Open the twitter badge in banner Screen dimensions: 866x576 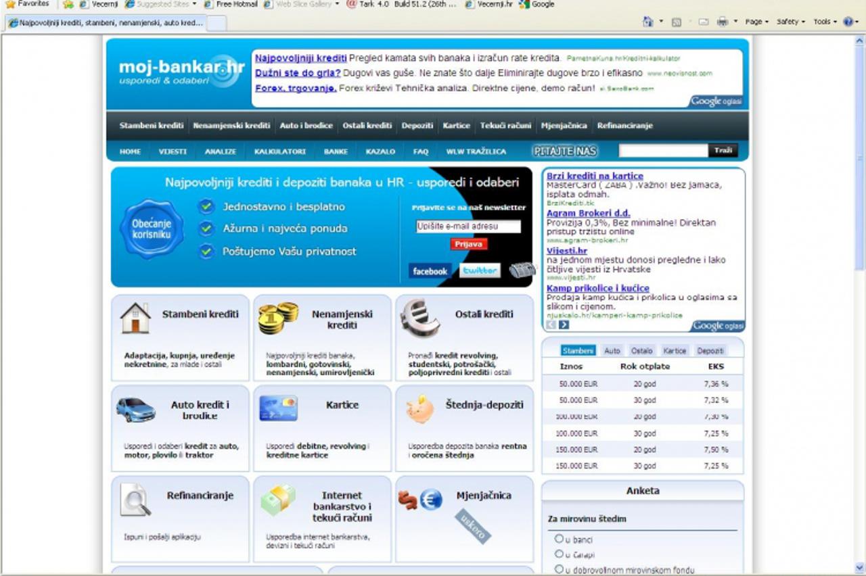point(480,271)
